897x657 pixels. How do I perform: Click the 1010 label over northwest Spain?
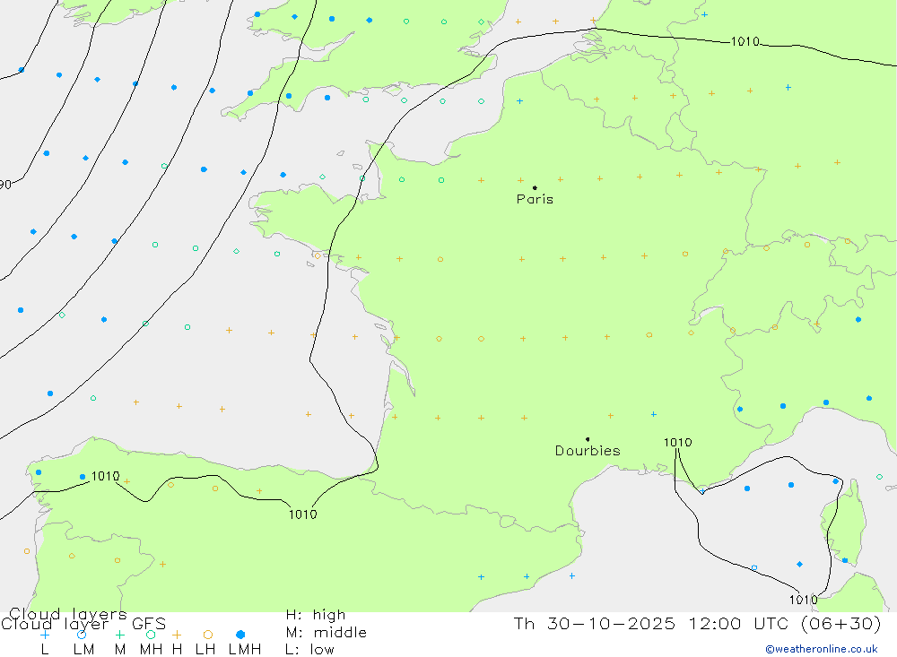(105, 476)
